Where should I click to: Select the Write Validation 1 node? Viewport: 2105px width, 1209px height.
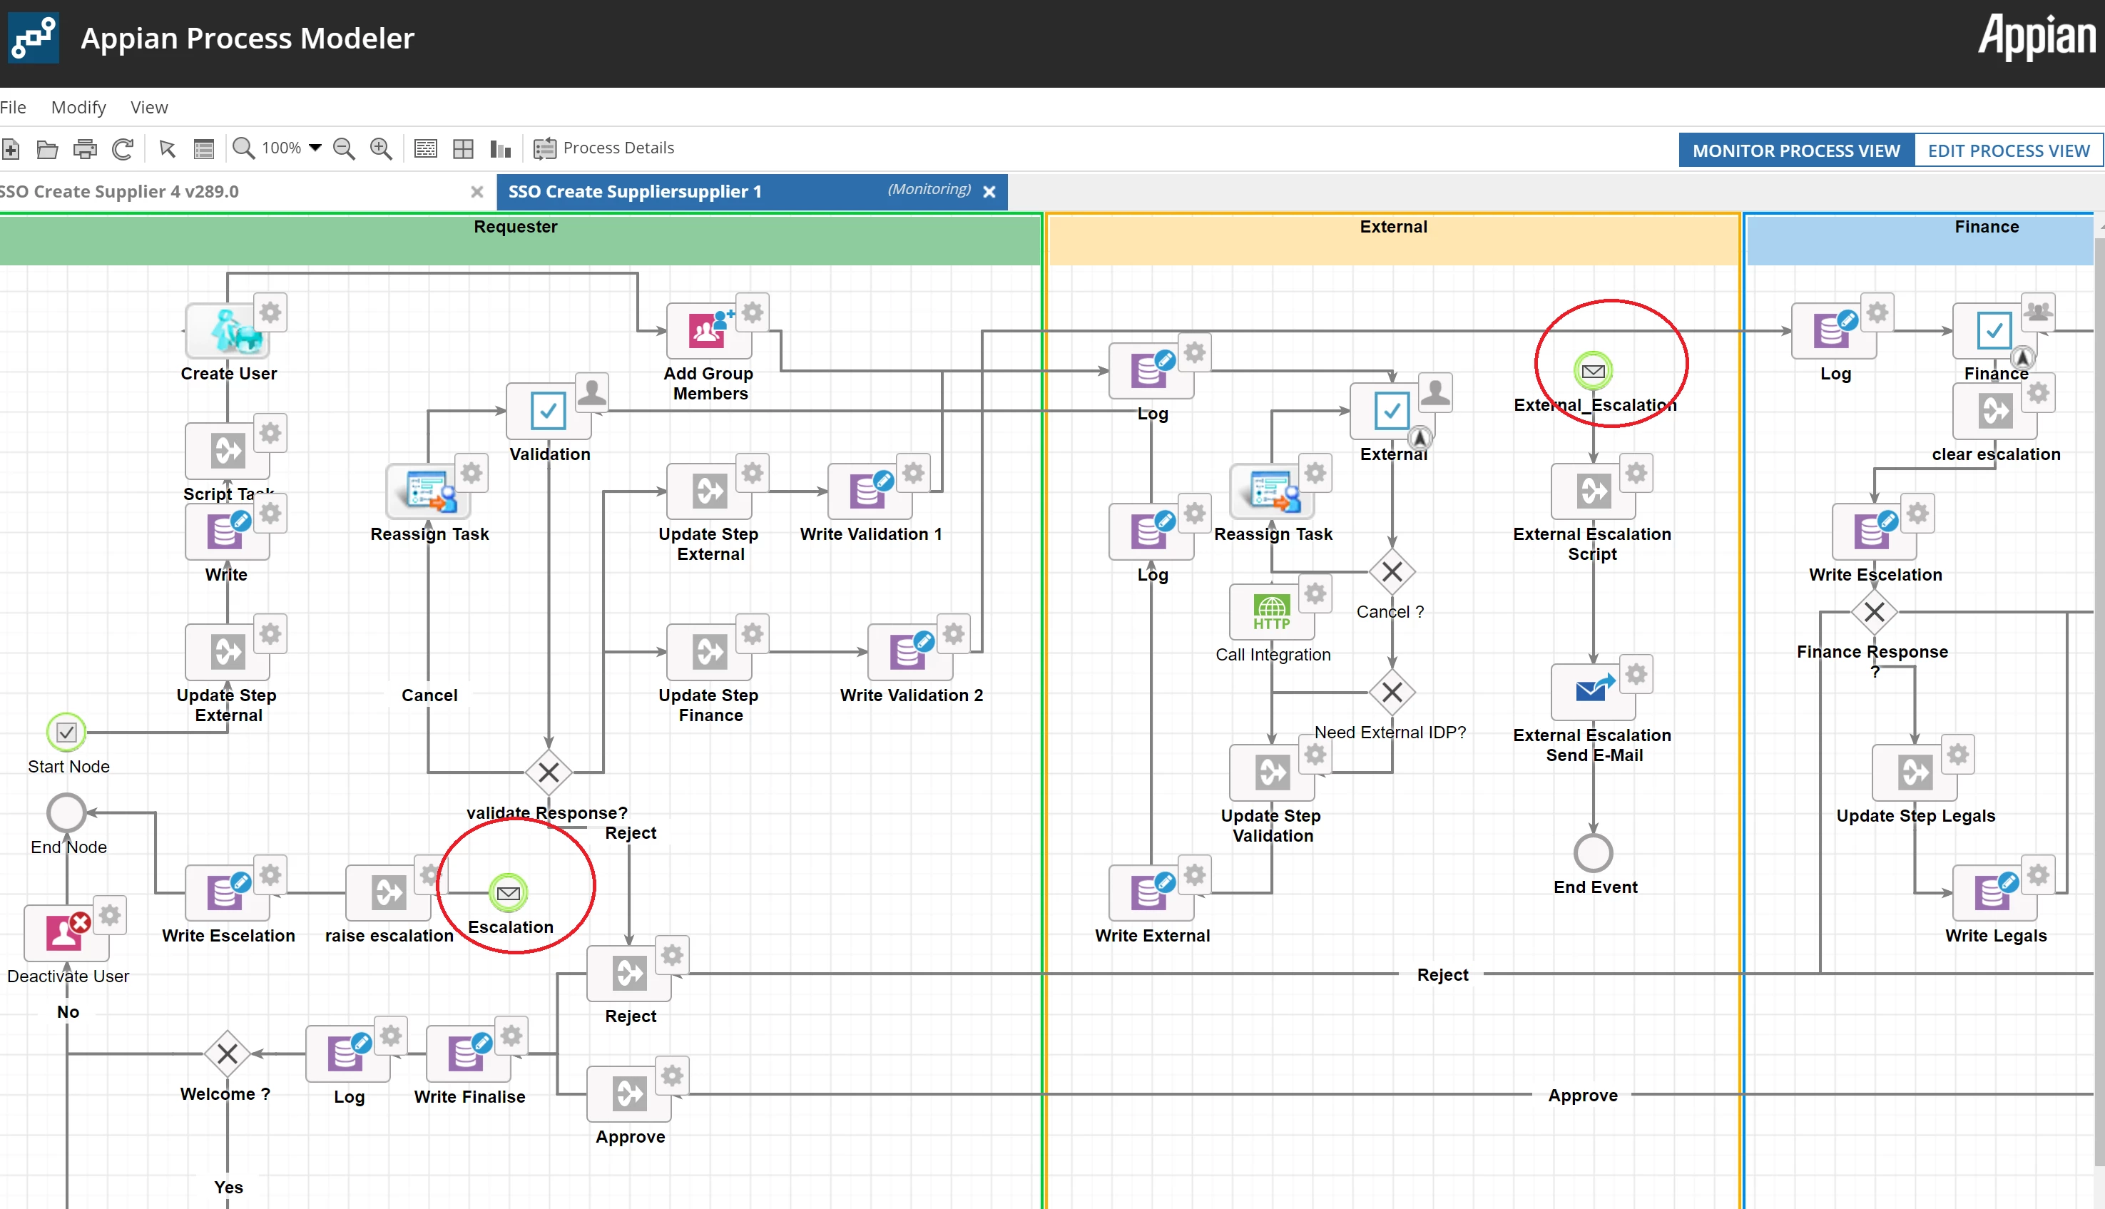(x=870, y=491)
